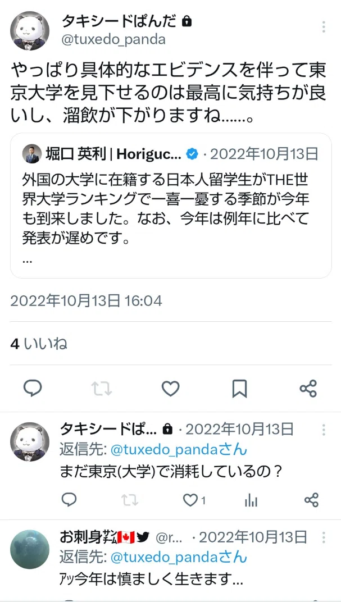Open the タキシードぱんだ profile avatar at the top
The width and height of the screenshot is (341, 602).
30,31
